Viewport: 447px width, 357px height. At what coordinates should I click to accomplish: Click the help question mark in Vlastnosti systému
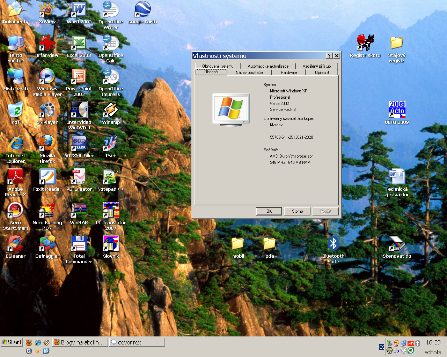[329, 55]
